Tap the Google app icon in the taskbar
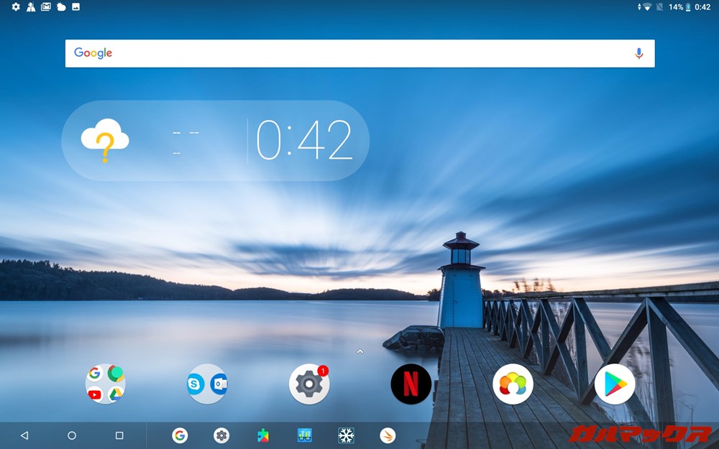Screen dimensions: 719x449 [179, 435]
